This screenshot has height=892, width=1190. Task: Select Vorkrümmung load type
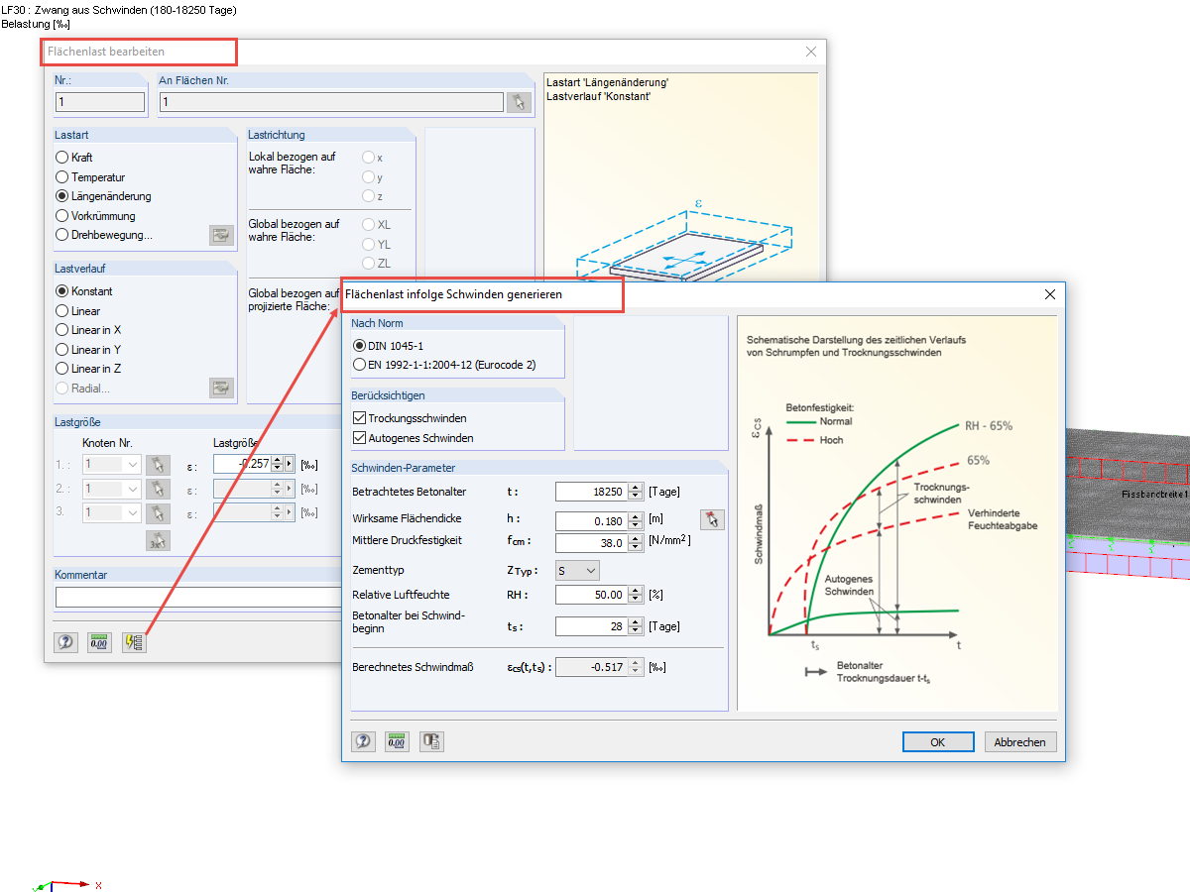[62, 216]
